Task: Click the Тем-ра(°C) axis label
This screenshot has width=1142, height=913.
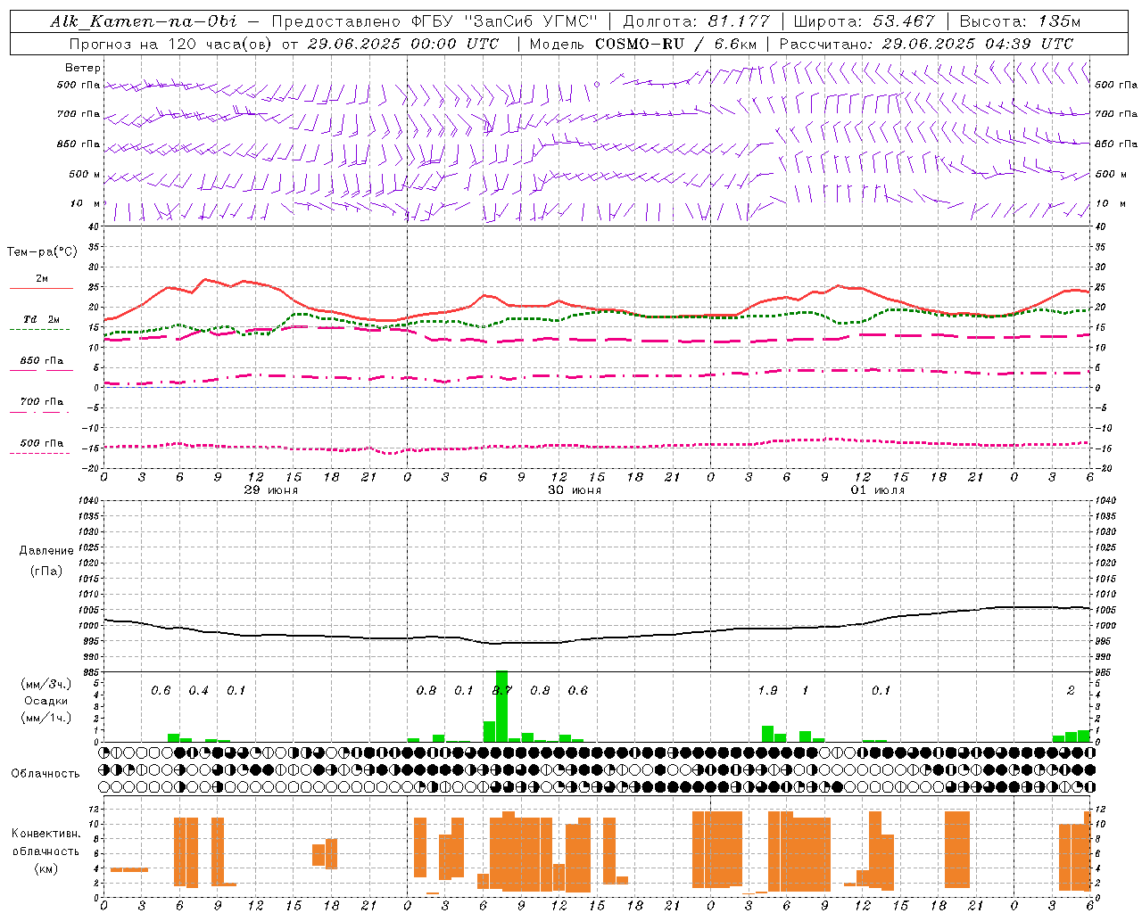Action: tap(42, 252)
